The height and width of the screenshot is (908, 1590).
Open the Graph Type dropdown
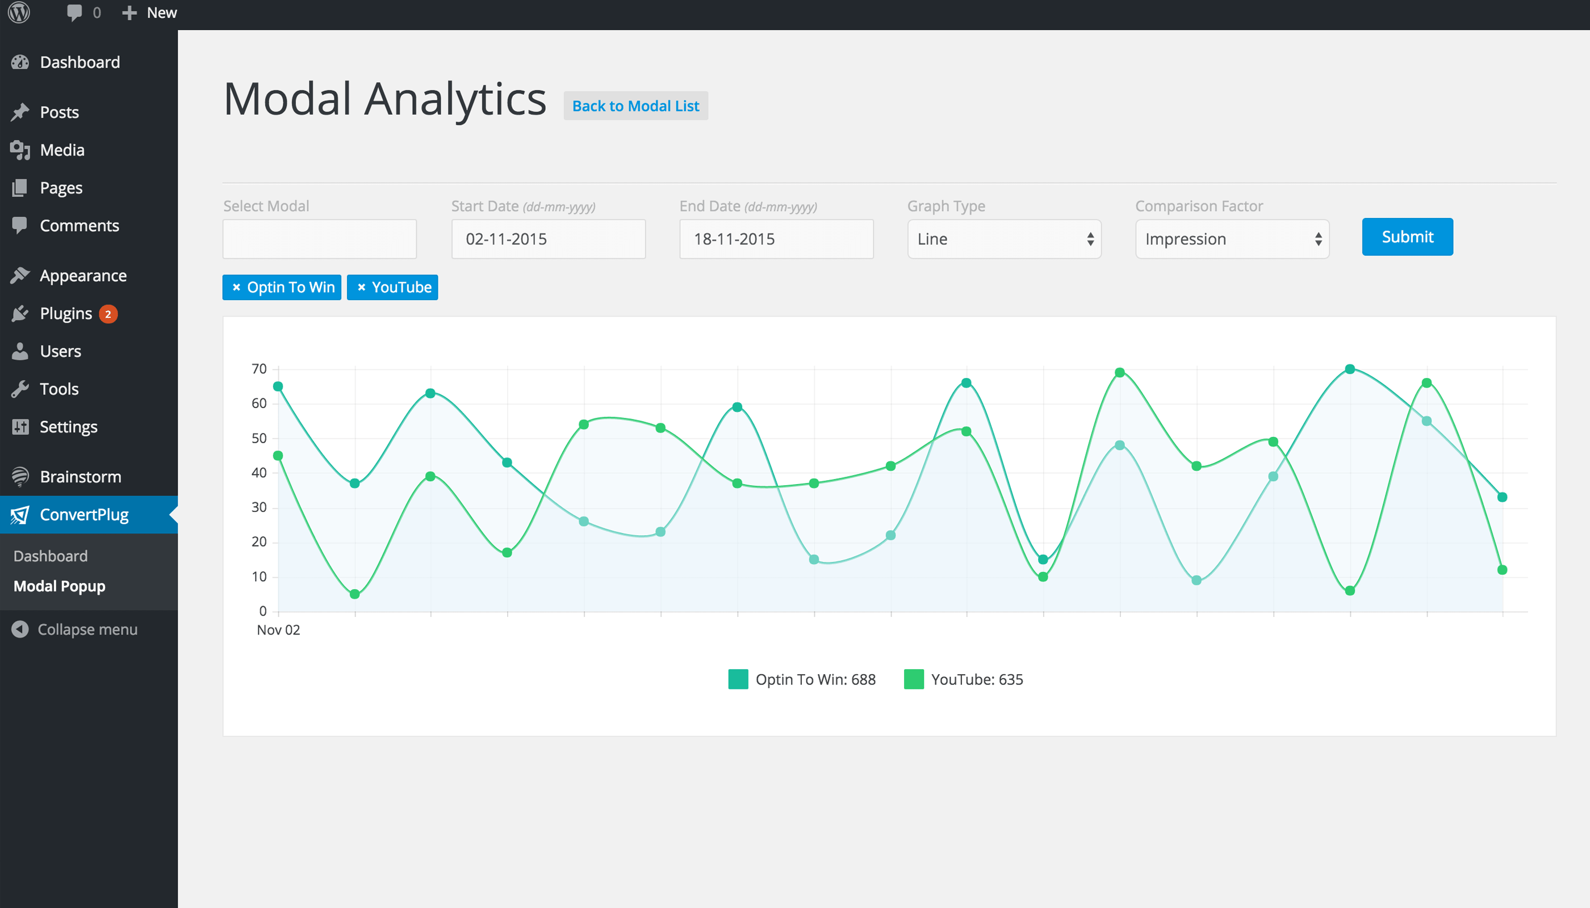coord(1003,239)
